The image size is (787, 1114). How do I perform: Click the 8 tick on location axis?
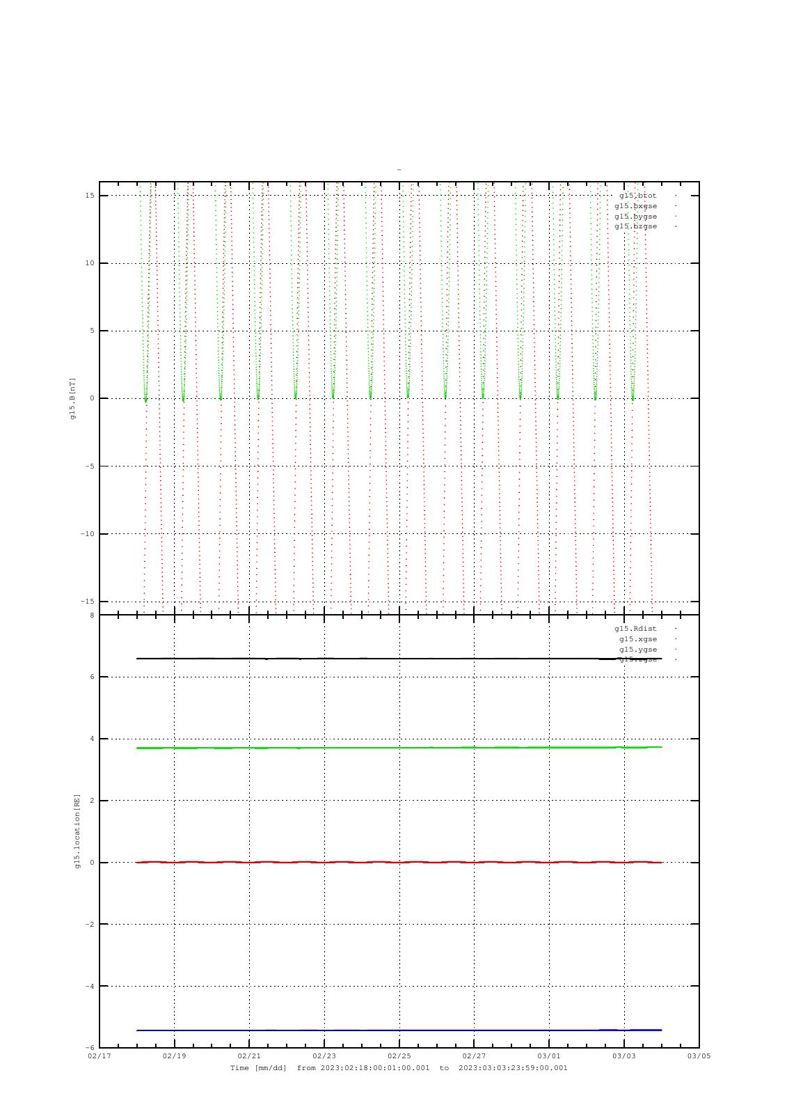[92, 615]
